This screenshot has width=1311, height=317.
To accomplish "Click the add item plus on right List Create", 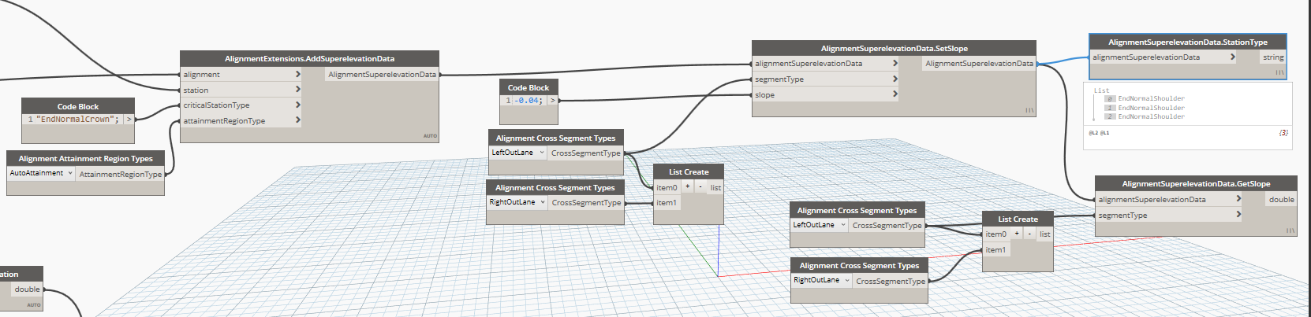I will tap(1017, 234).
